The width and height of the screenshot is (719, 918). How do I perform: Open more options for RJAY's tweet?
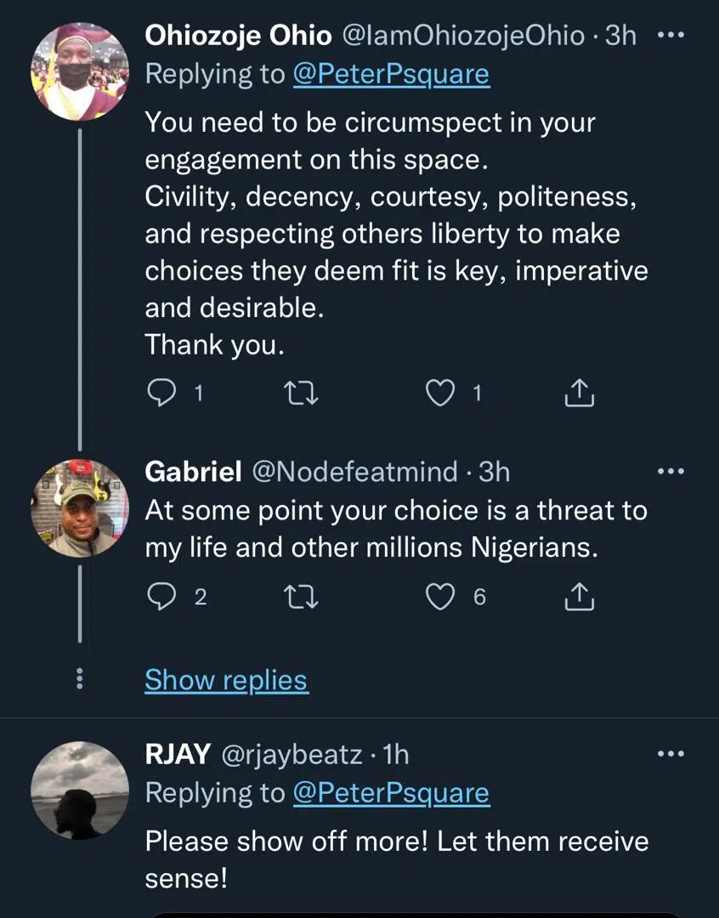click(x=671, y=753)
